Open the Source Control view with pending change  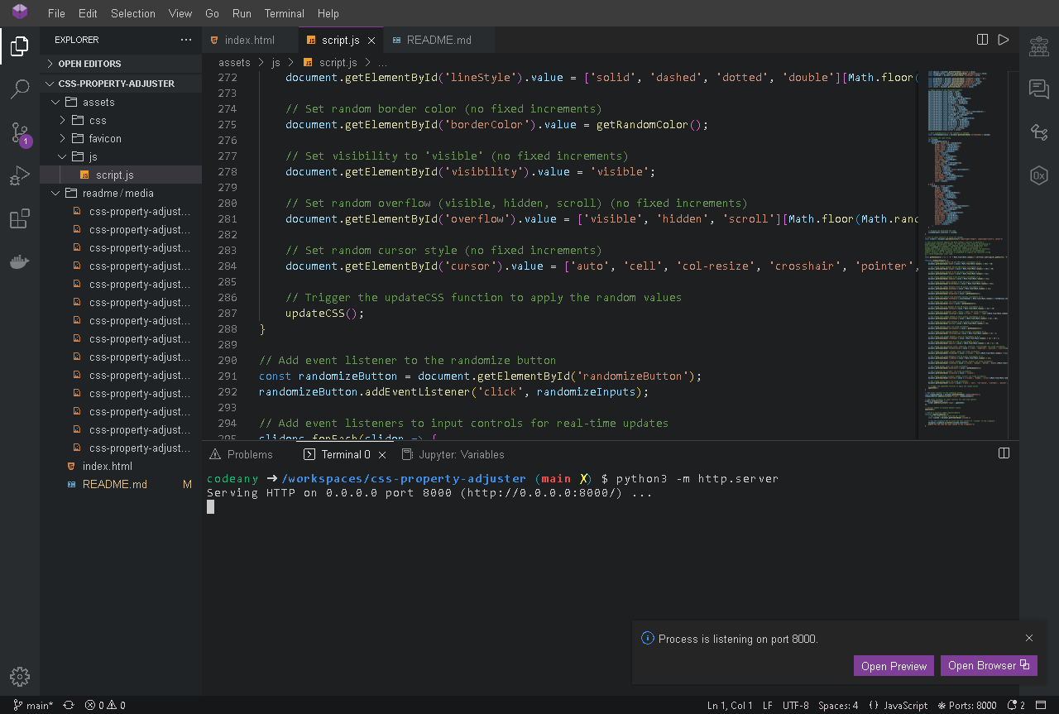coord(20,132)
